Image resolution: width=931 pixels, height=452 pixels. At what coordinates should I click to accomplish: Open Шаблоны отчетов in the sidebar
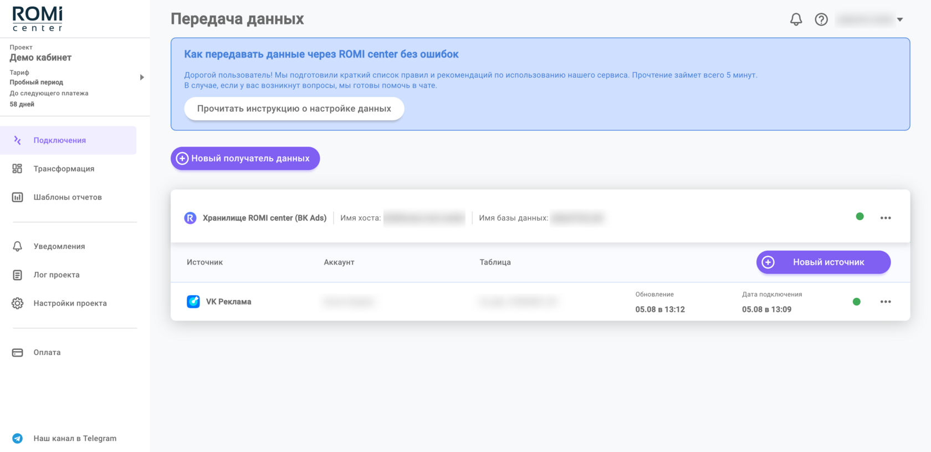(x=68, y=197)
